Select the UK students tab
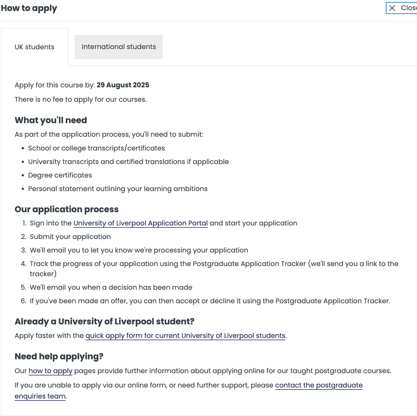This screenshot has height=416, width=417. click(34, 47)
